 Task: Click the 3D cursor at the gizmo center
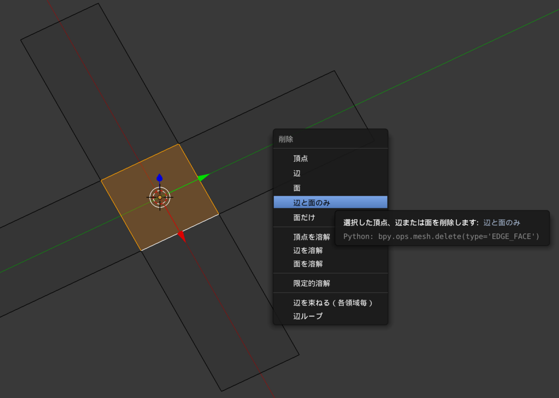pyautogui.click(x=160, y=197)
